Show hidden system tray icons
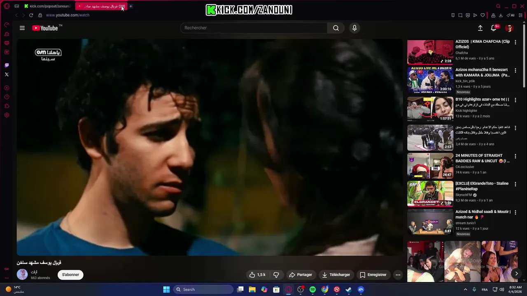Image resolution: width=527 pixels, height=296 pixels. tap(465, 289)
